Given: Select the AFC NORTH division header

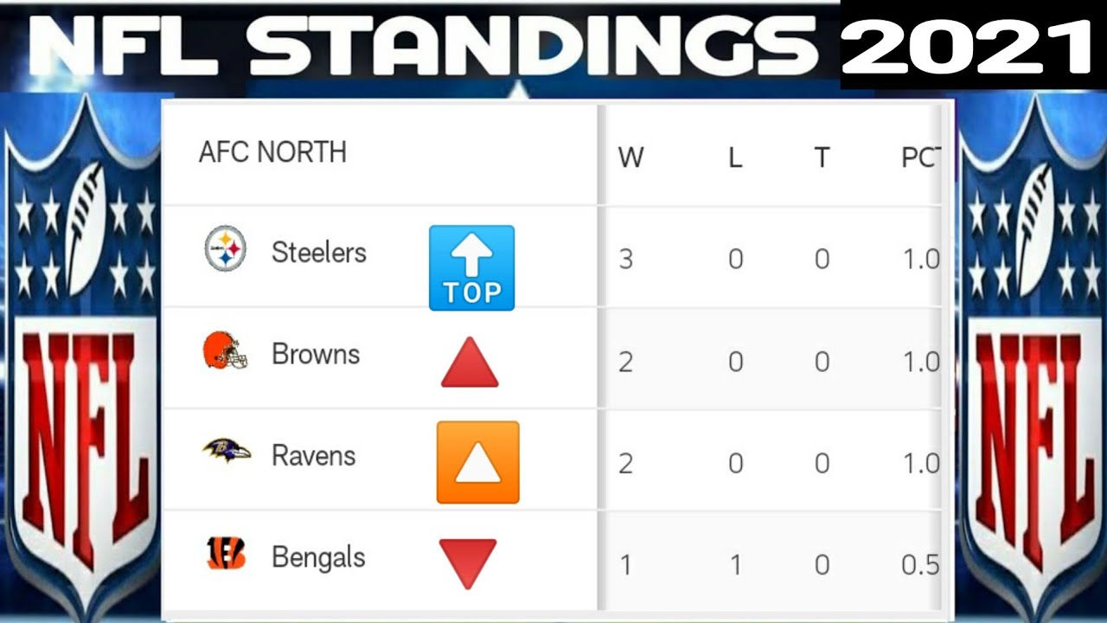Looking at the screenshot, I should coord(272,152).
